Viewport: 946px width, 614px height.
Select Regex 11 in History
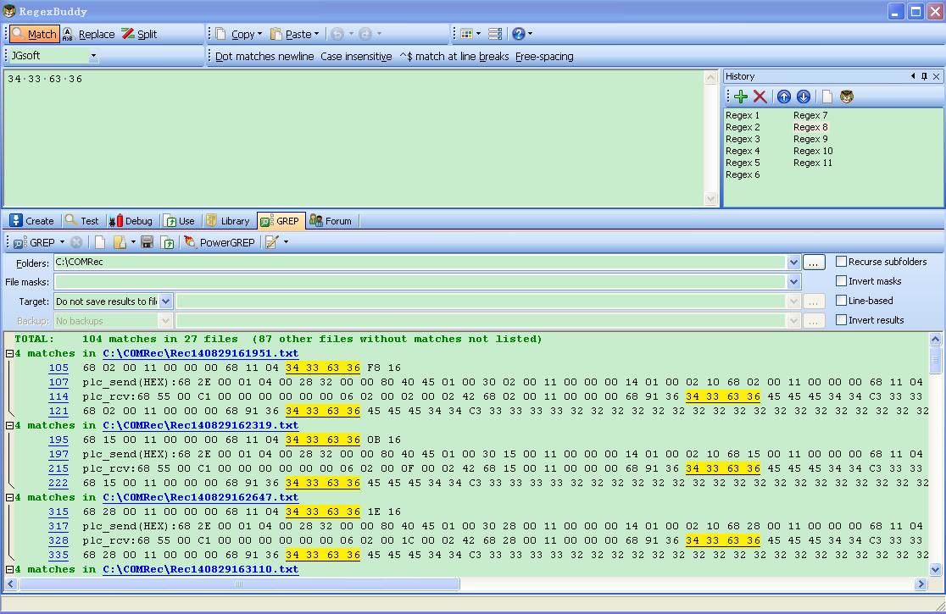coord(813,163)
